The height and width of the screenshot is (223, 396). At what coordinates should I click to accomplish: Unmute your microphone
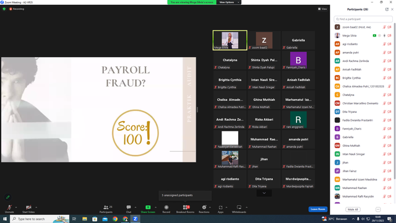[x=9, y=209]
